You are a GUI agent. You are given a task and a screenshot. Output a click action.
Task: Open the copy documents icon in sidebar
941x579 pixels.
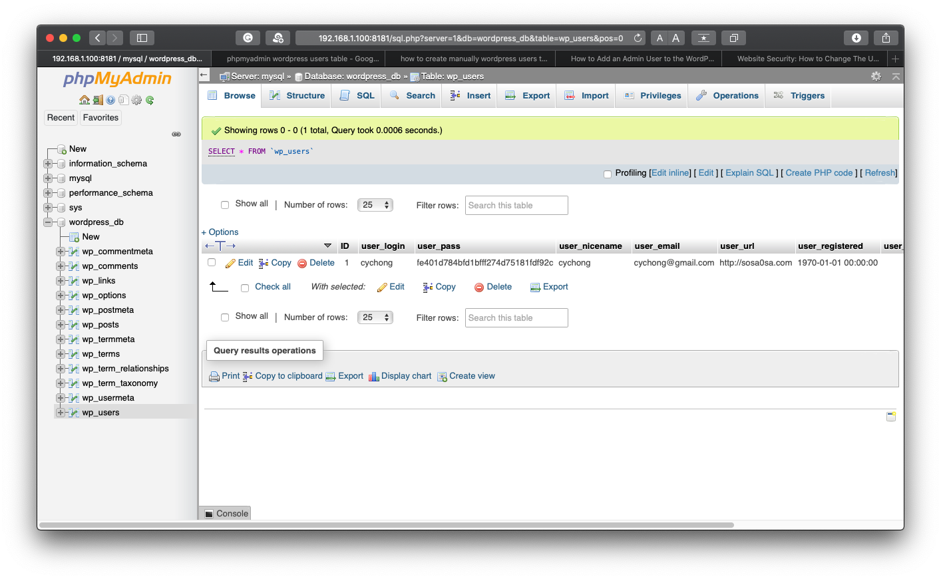pyautogui.click(x=123, y=100)
